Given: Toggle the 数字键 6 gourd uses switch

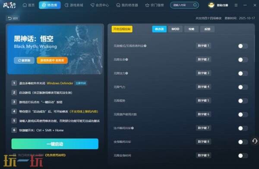Looking at the screenshot, I should point(243,115).
